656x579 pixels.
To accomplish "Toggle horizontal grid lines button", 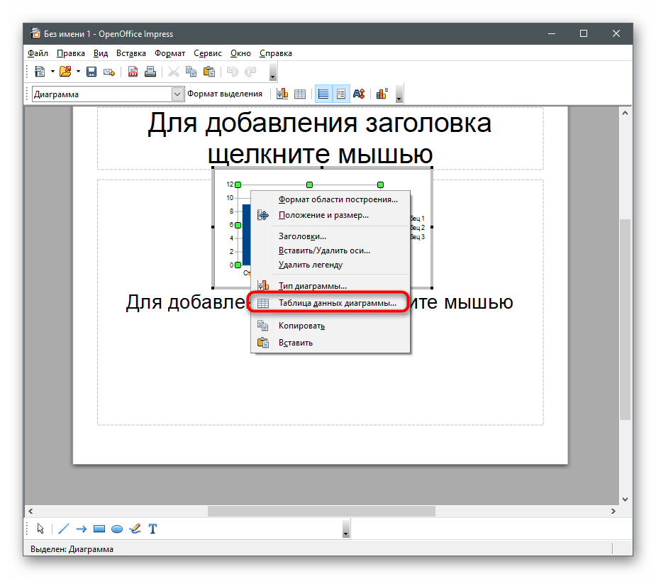I will click(323, 94).
